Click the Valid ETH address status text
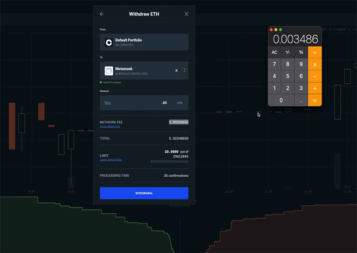The width and height of the screenshot is (357, 253). coord(112,82)
